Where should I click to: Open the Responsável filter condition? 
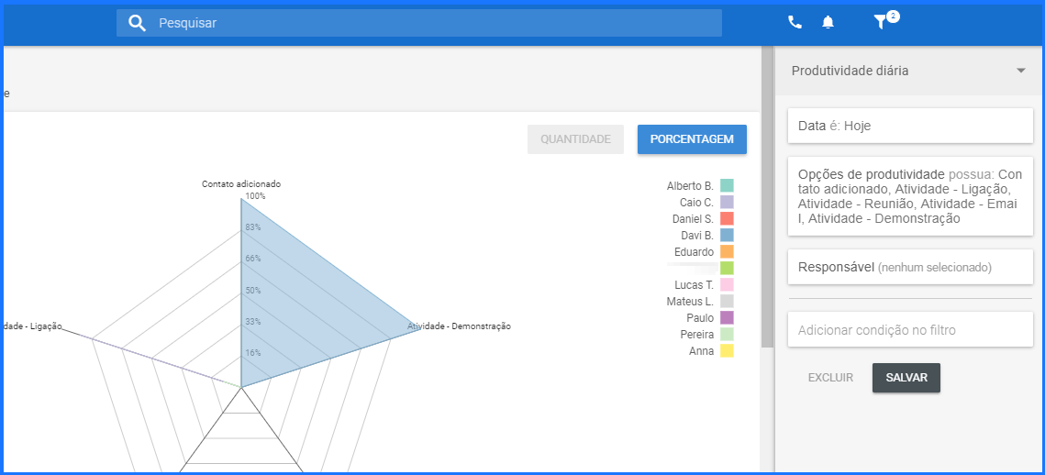pos(910,267)
